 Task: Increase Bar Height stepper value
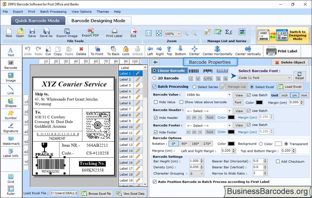[202, 160]
